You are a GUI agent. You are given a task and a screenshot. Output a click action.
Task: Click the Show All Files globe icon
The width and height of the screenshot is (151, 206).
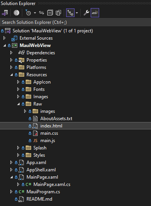click(x=17, y=13)
